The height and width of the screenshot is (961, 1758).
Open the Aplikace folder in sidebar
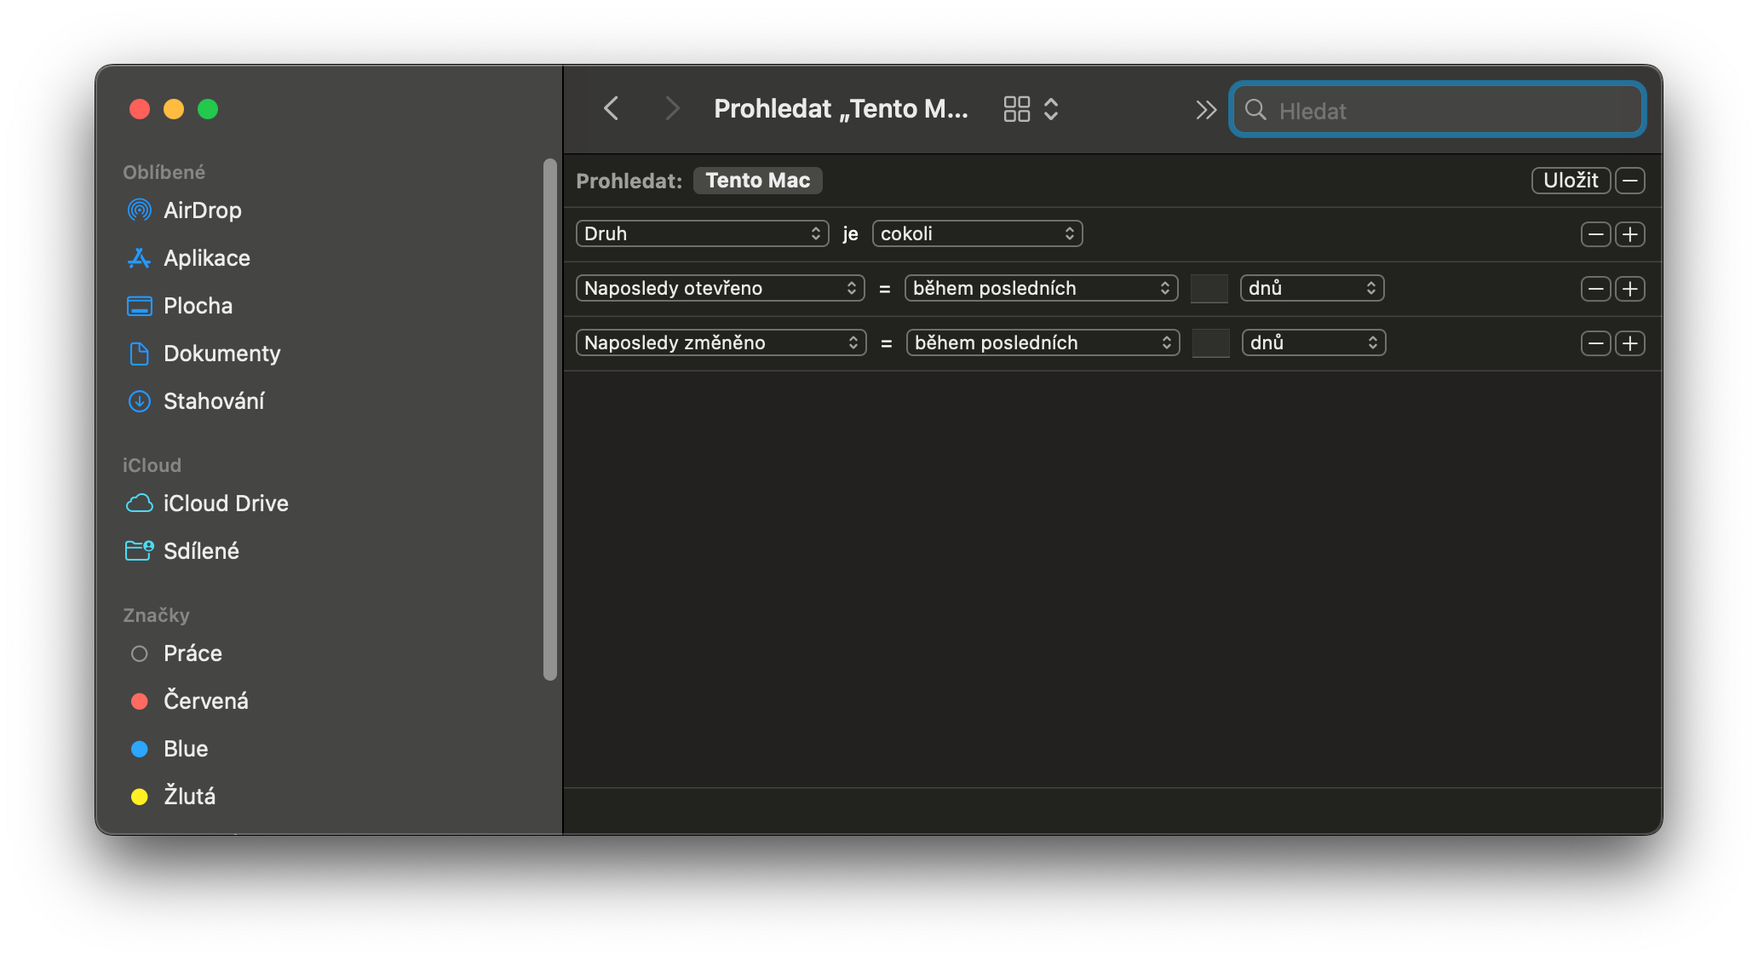coord(206,258)
